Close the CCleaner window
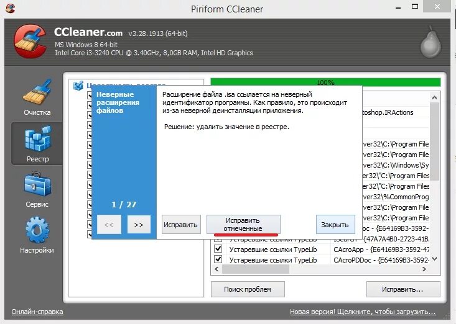This screenshot has width=456, height=324. pyautogui.click(x=437, y=6)
